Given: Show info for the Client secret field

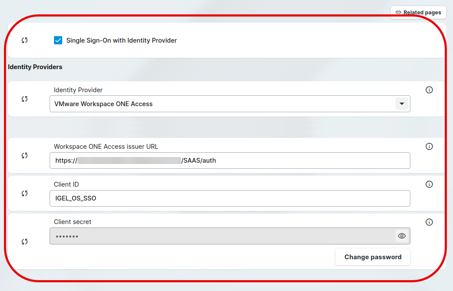Looking at the screenshot, I should click(x=429, y=222).
